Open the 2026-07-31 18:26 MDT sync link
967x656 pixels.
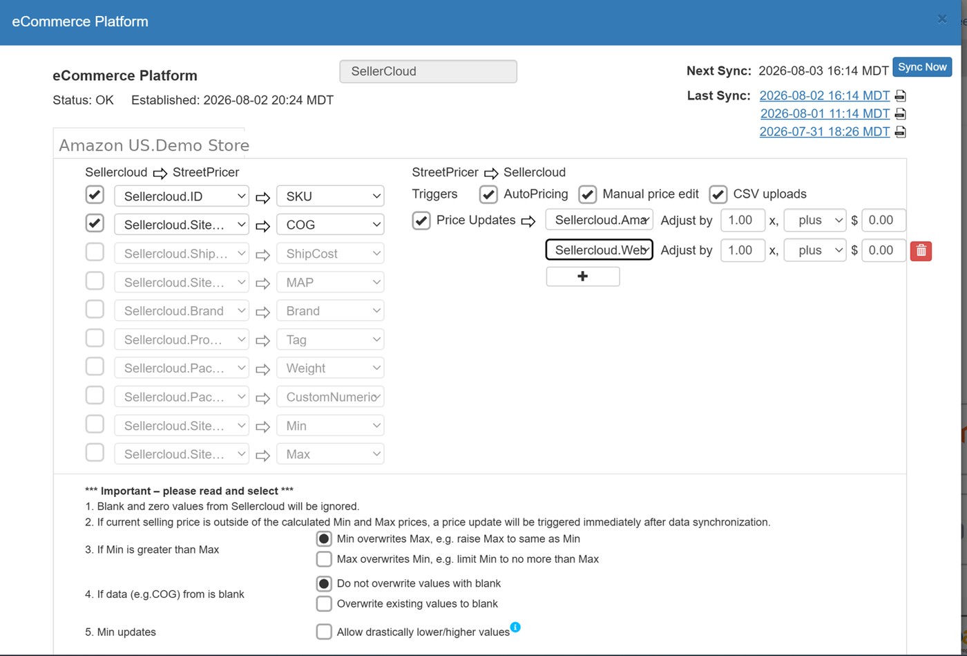tap(825, 131)
